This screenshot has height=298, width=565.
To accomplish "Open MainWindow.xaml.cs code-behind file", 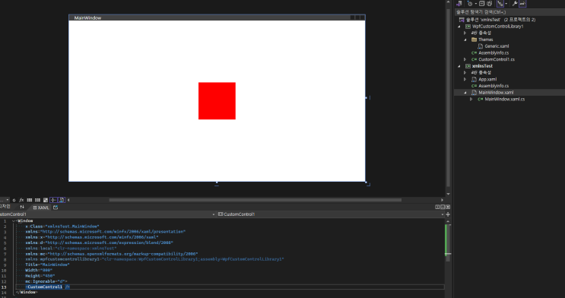I will (504, 99).
